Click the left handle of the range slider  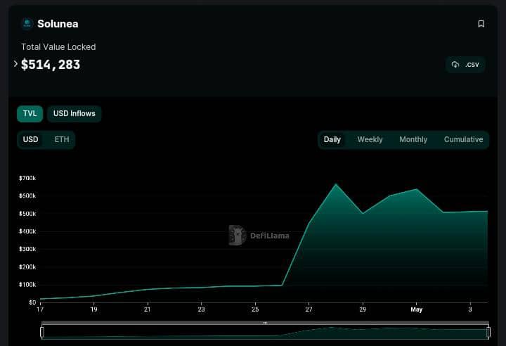pyautogui.click(x=42, y=332)
